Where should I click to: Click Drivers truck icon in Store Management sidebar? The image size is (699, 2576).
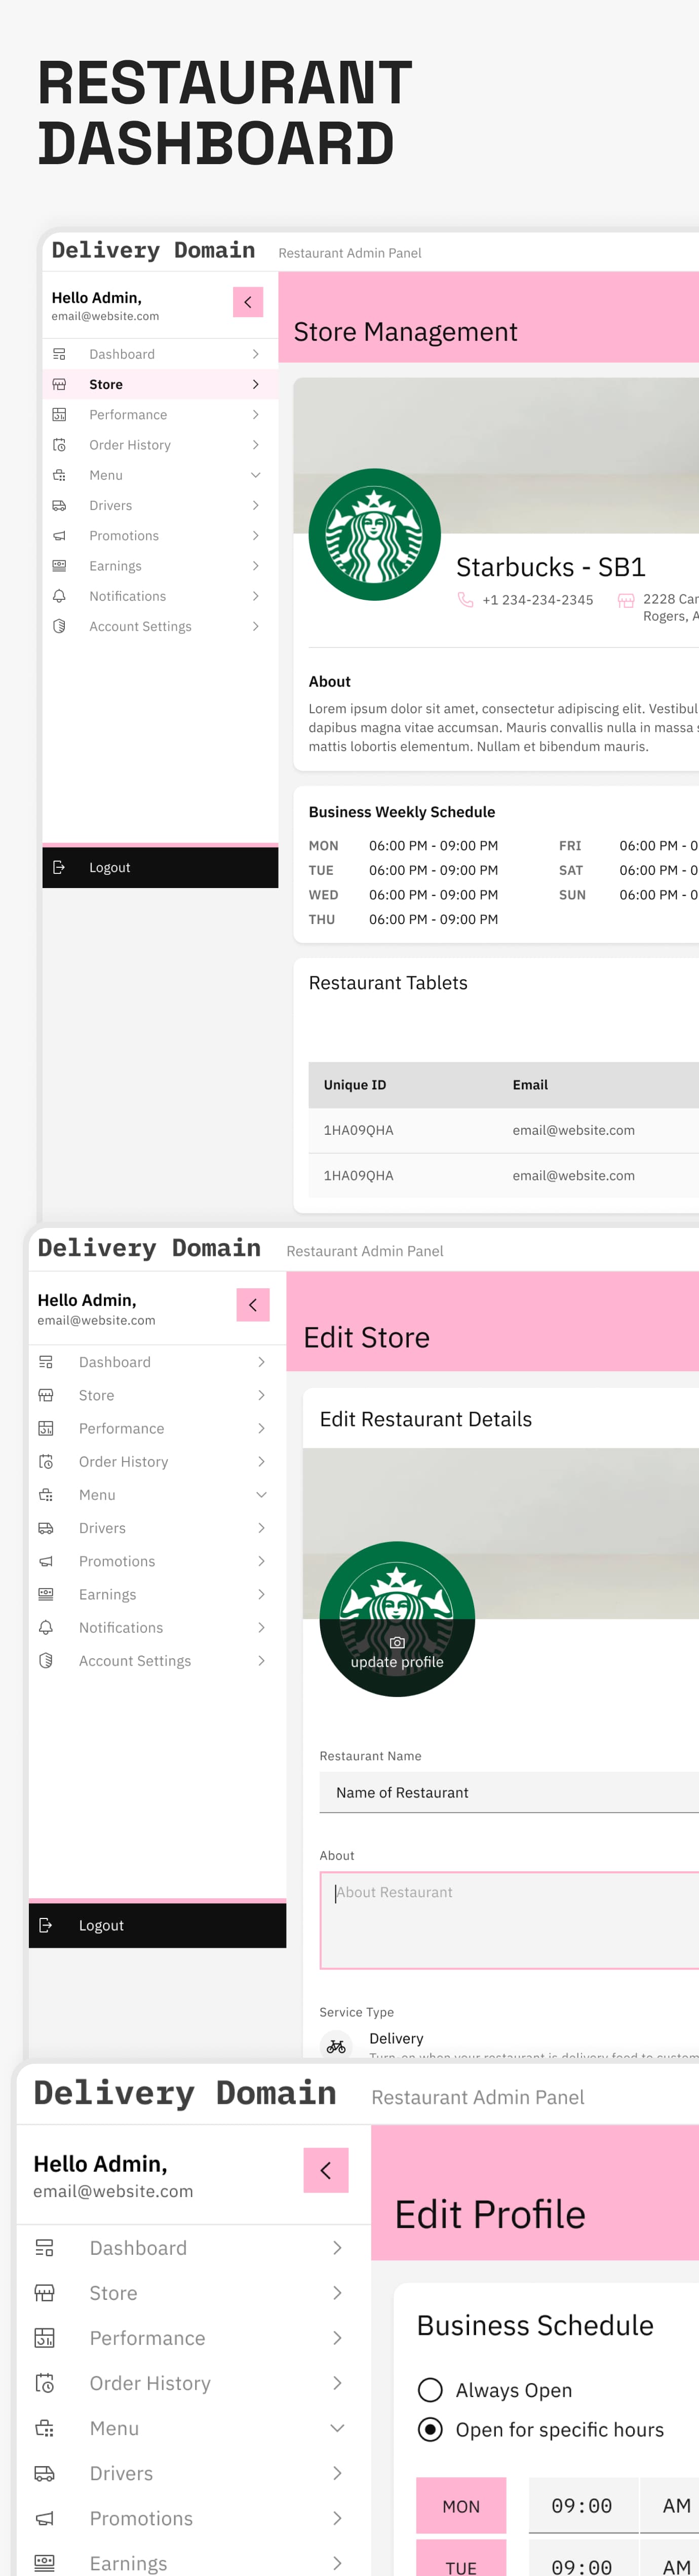tap(59, 505)
